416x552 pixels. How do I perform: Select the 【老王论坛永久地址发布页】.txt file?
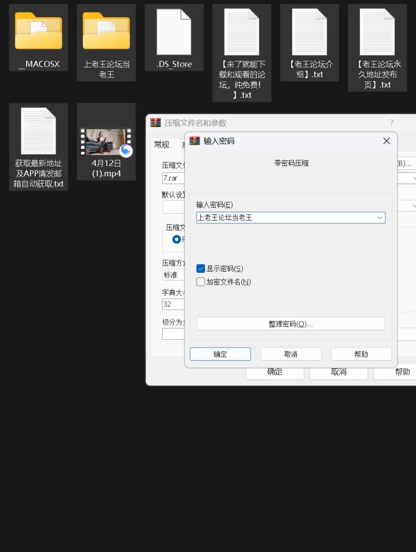377,32
